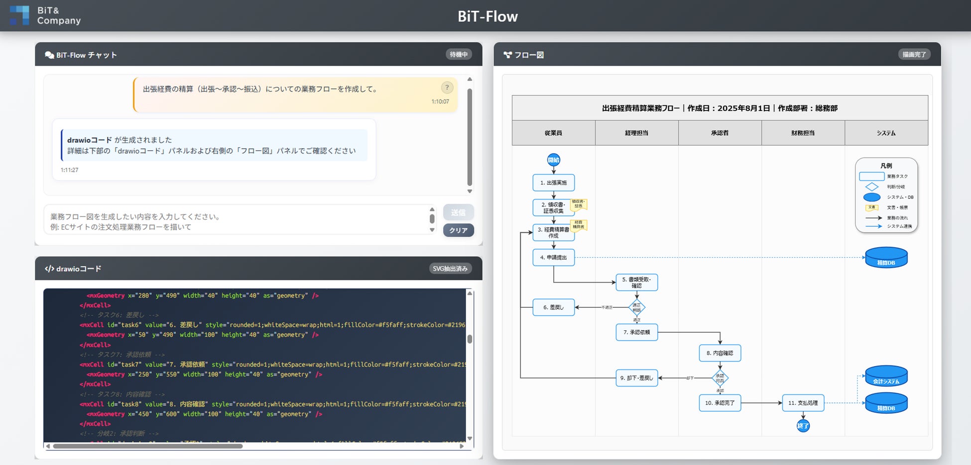Click the code brackets icon in drawioコード header
Image resolution: width=971 pixels, height=465 pixels.
pyautogui.click(x=49, y=269)
